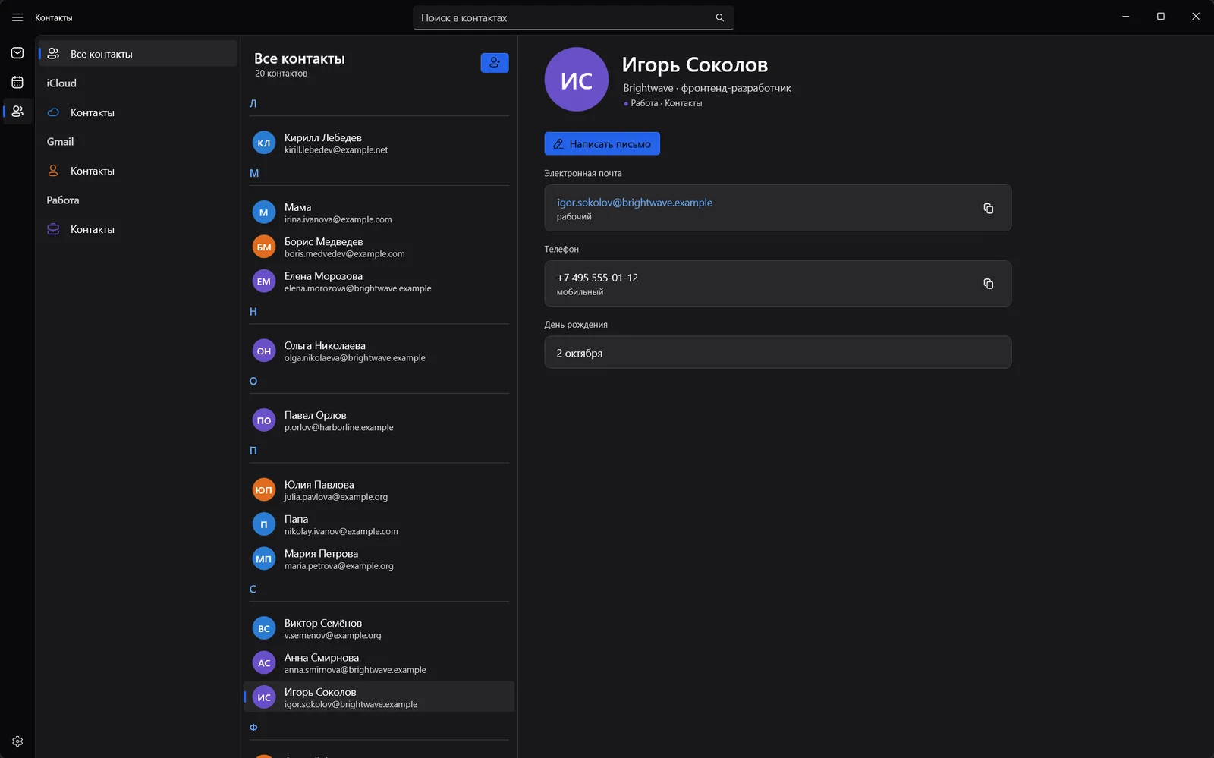Open the hamburger navigation menu
This screenshot has width=1214, height=758.
coord(17,17)
